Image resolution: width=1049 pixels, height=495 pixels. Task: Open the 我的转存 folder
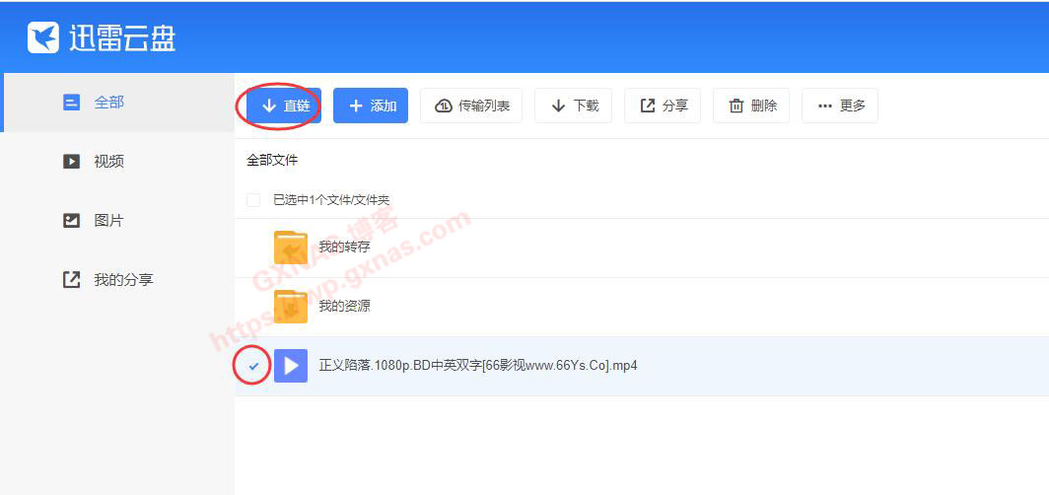[x=344, y=247]
